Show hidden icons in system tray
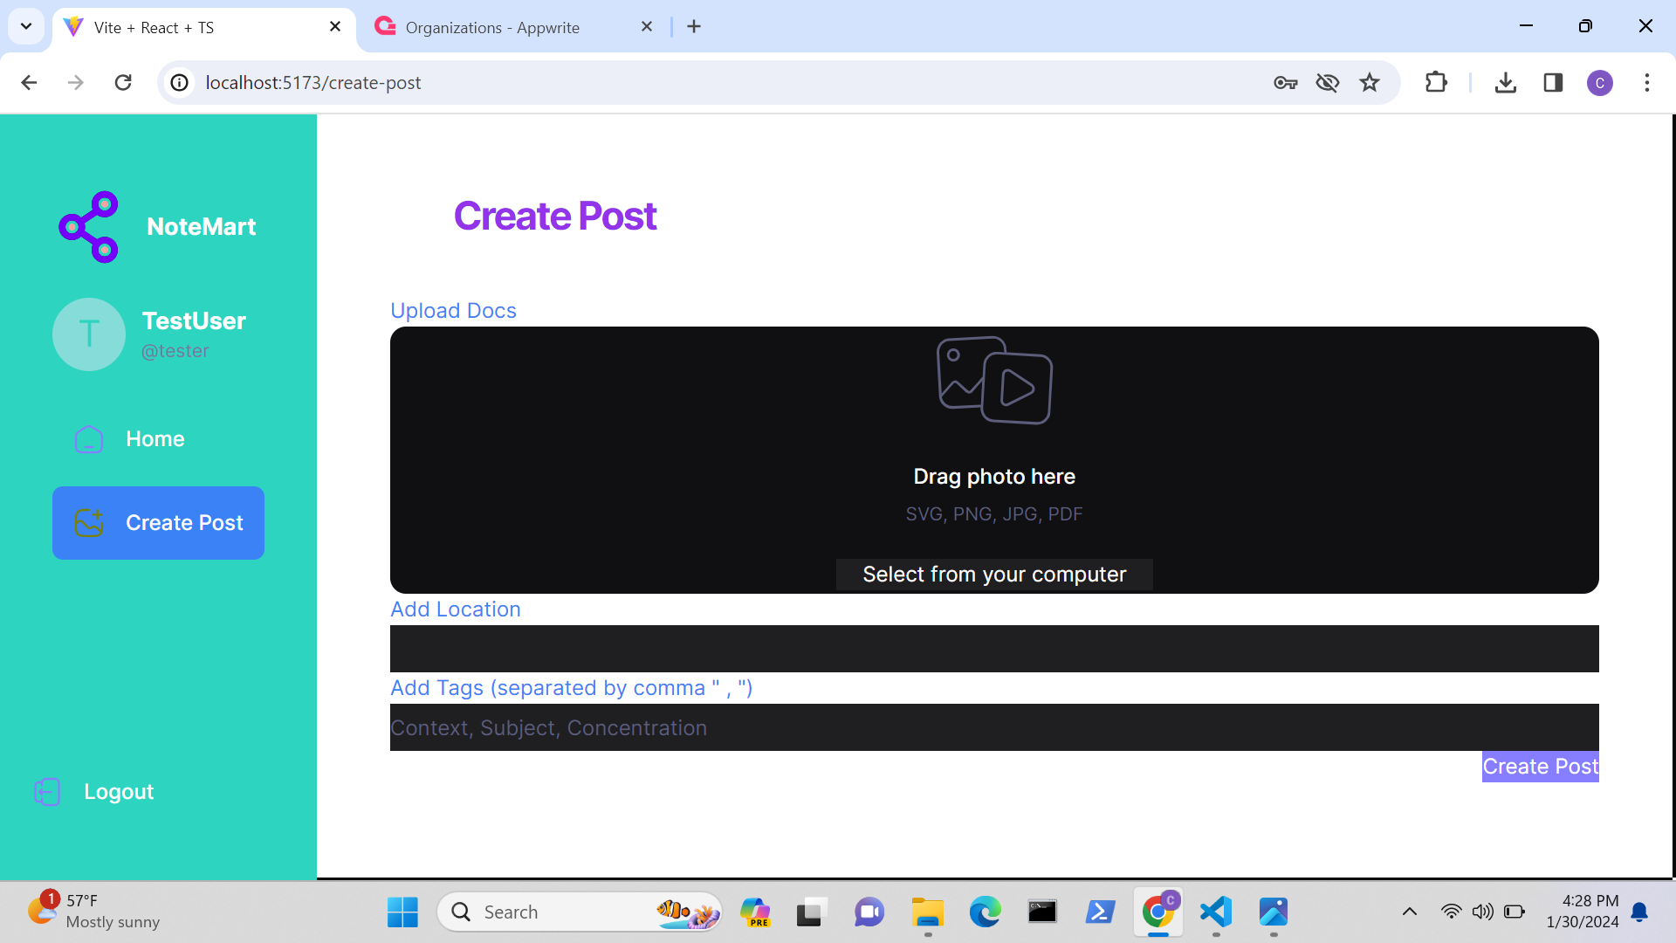1676x943 pixels. (1409, 912)
